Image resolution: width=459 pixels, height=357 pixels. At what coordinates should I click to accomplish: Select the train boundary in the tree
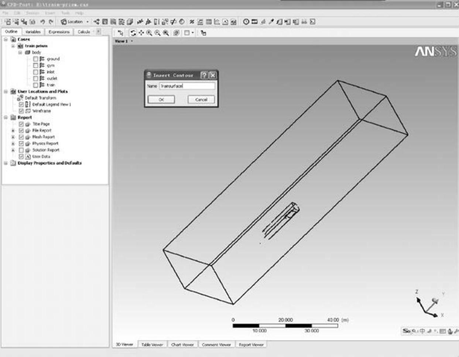[51, 85]
